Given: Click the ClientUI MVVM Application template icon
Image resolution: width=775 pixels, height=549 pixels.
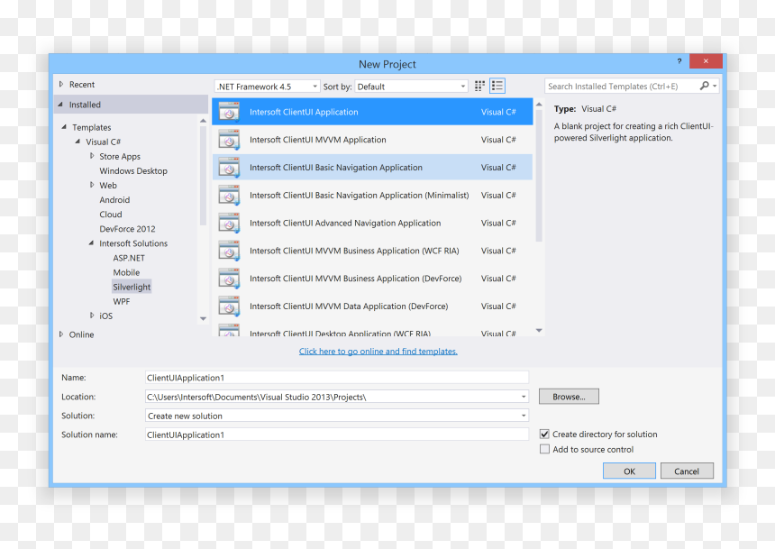Looking at the screenshot, I should click(x=229, y=140).
